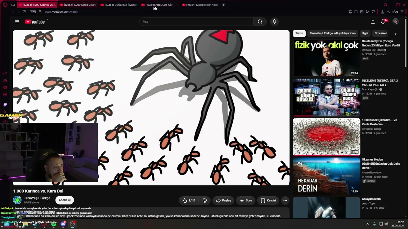Show hidden system tray icons
This screenshot has height=229, width=408.
pos(368,224)
